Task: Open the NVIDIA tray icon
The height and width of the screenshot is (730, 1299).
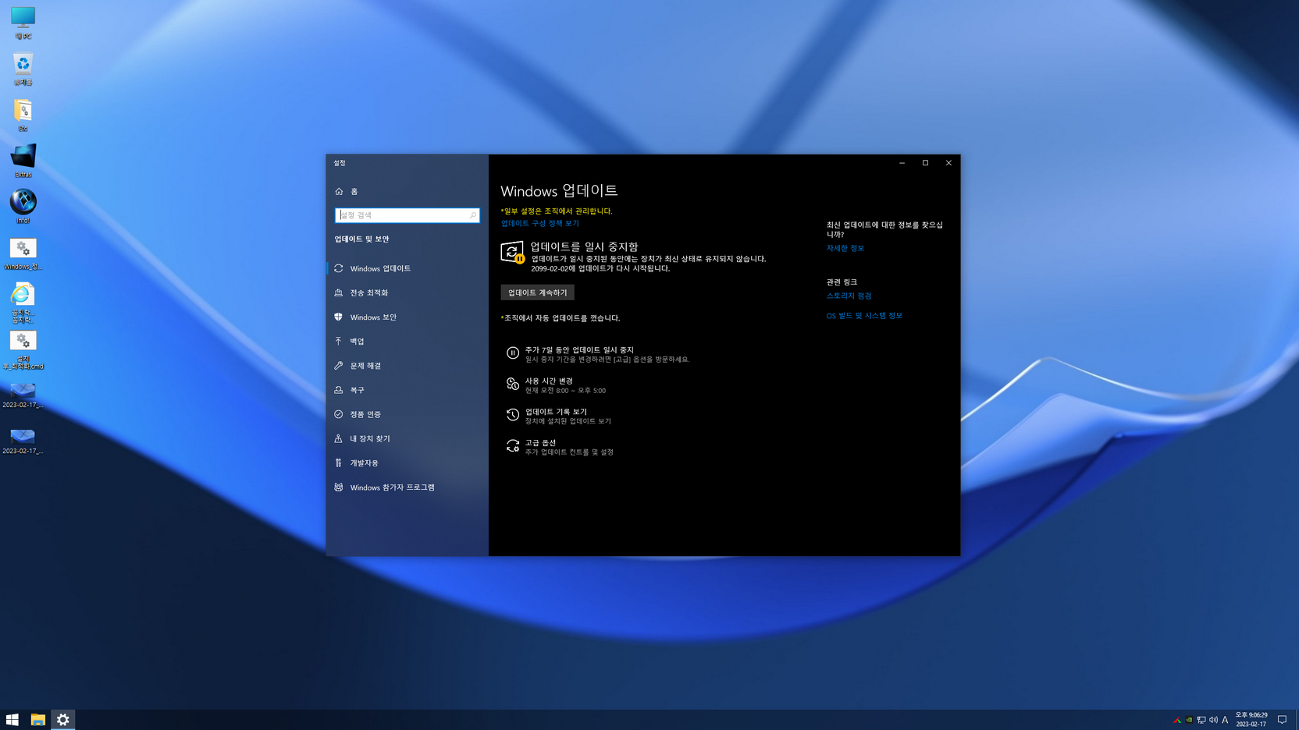Action: point(1189,720)
